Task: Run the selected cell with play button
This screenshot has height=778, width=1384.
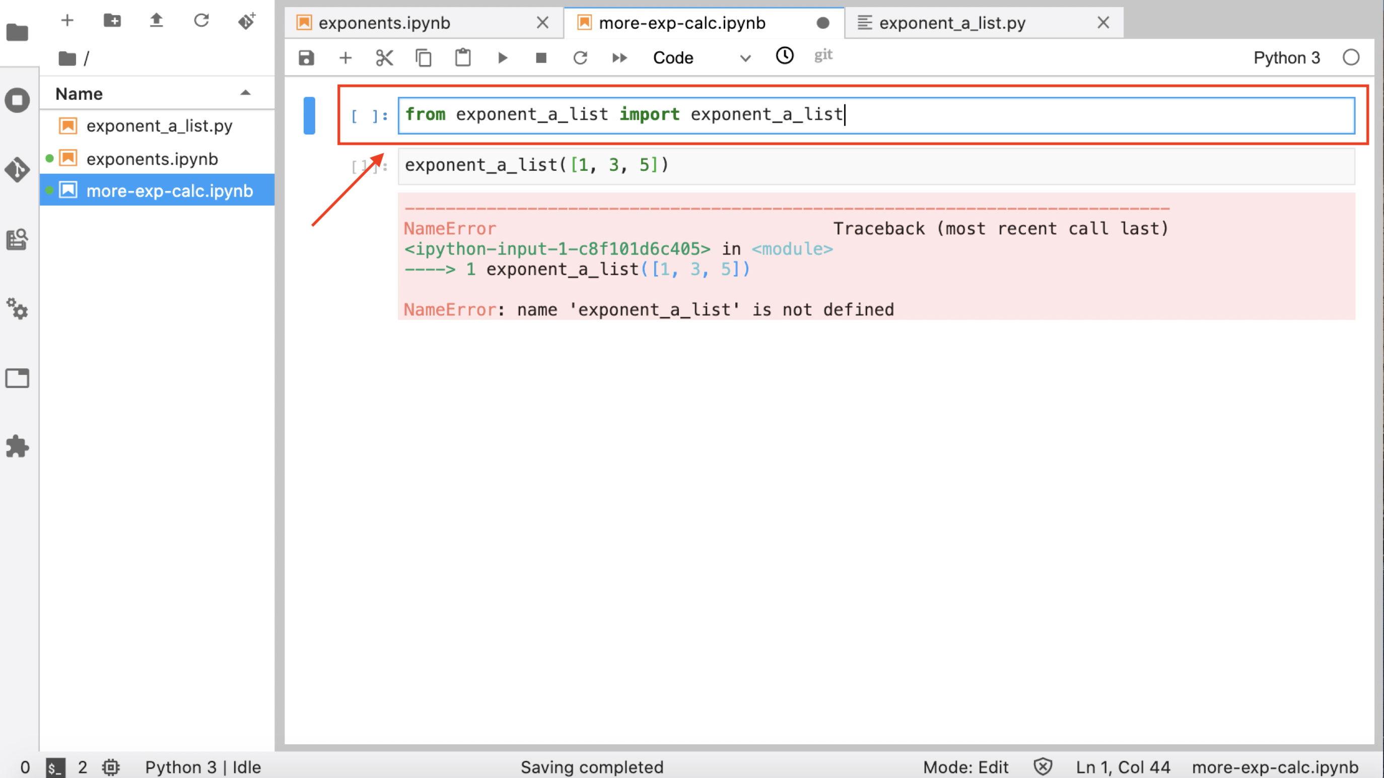Action: [502, 57]
